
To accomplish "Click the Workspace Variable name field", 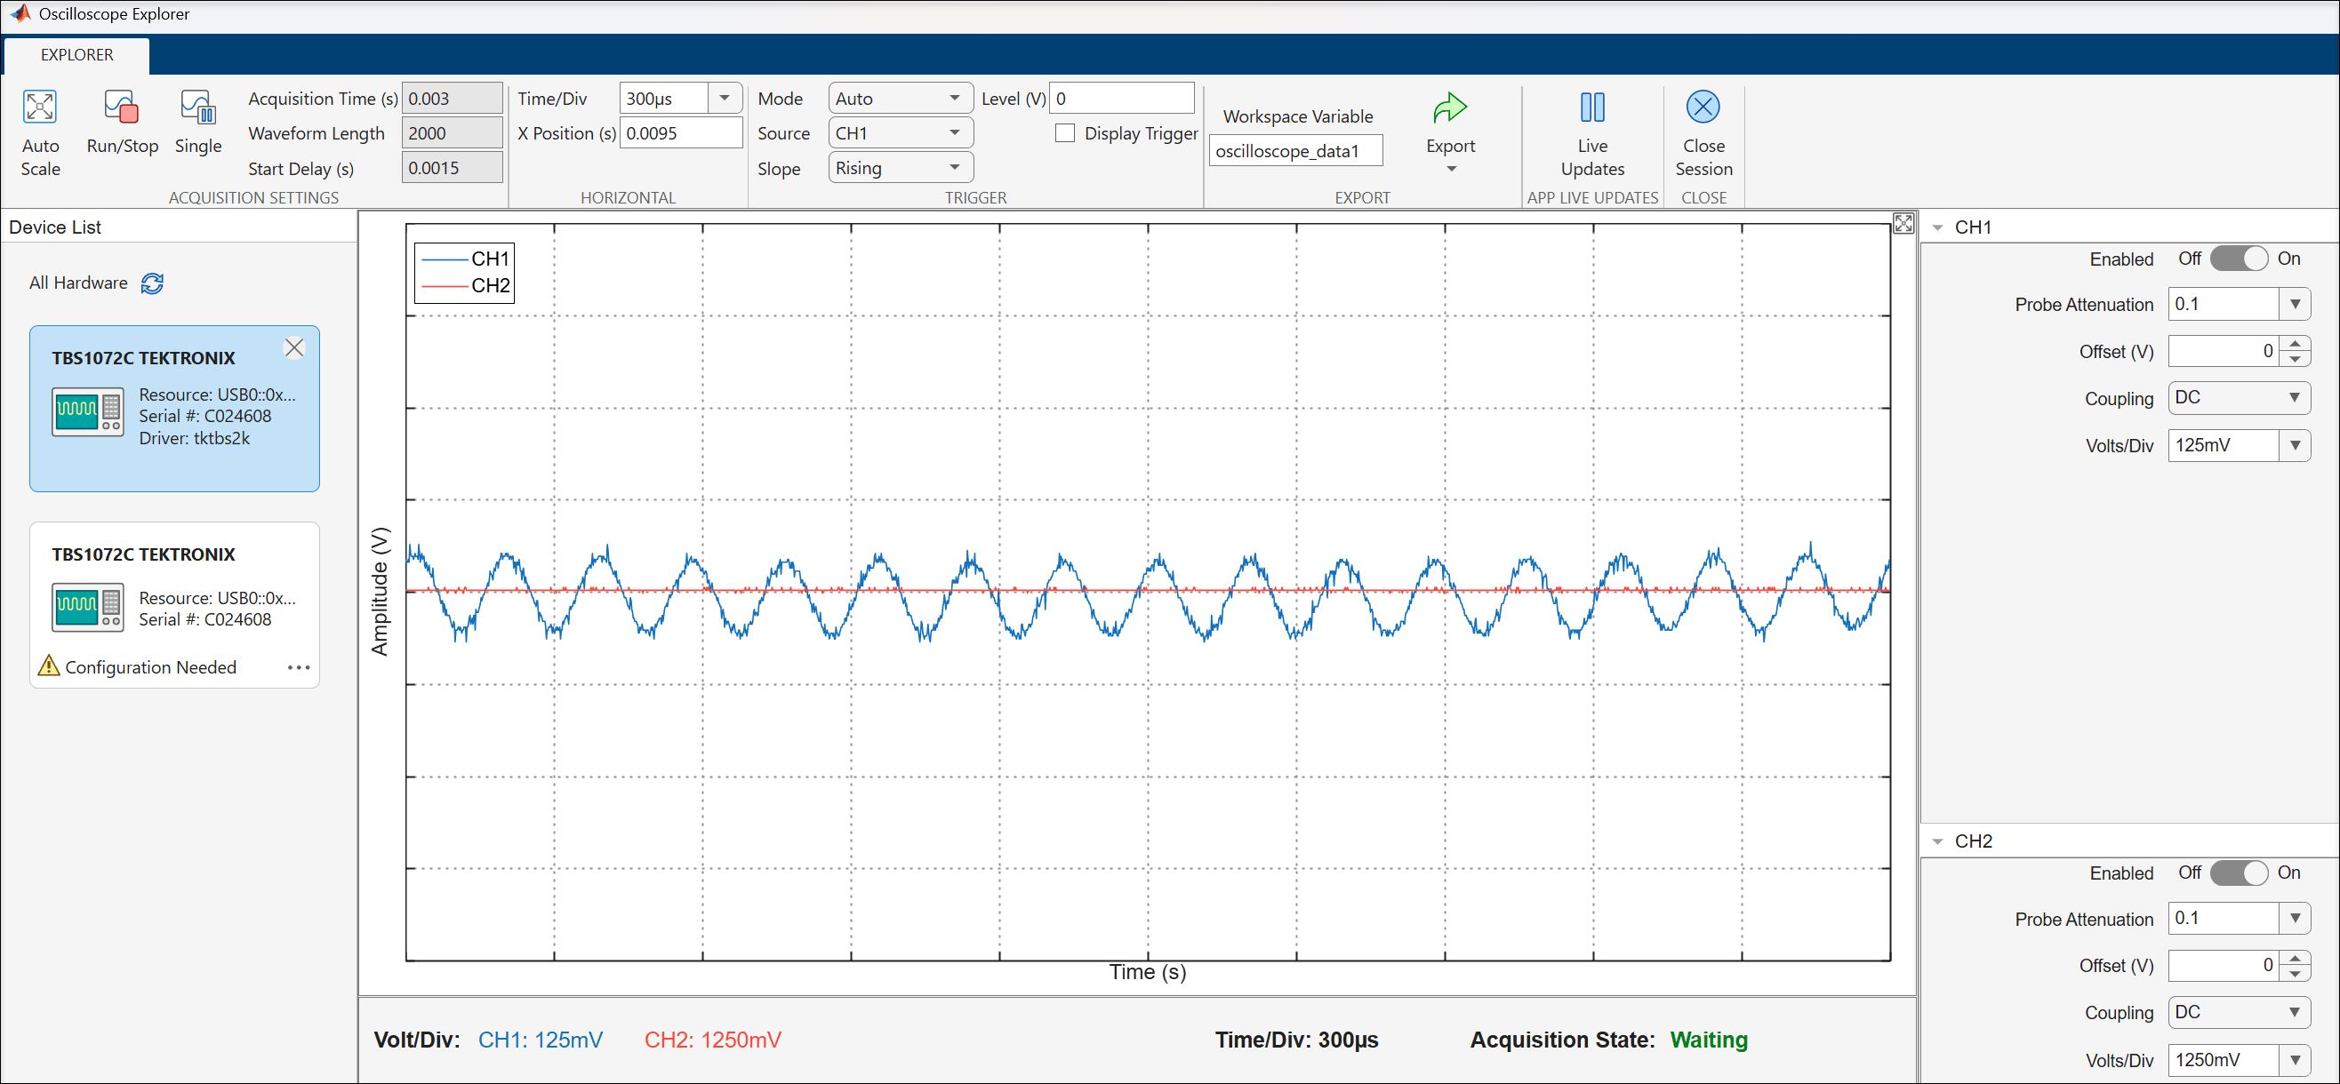I will (x=1295, y=151).
